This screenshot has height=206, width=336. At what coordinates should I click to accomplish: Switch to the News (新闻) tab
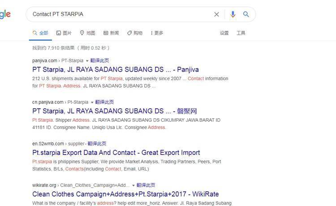(x=111, y=33)
